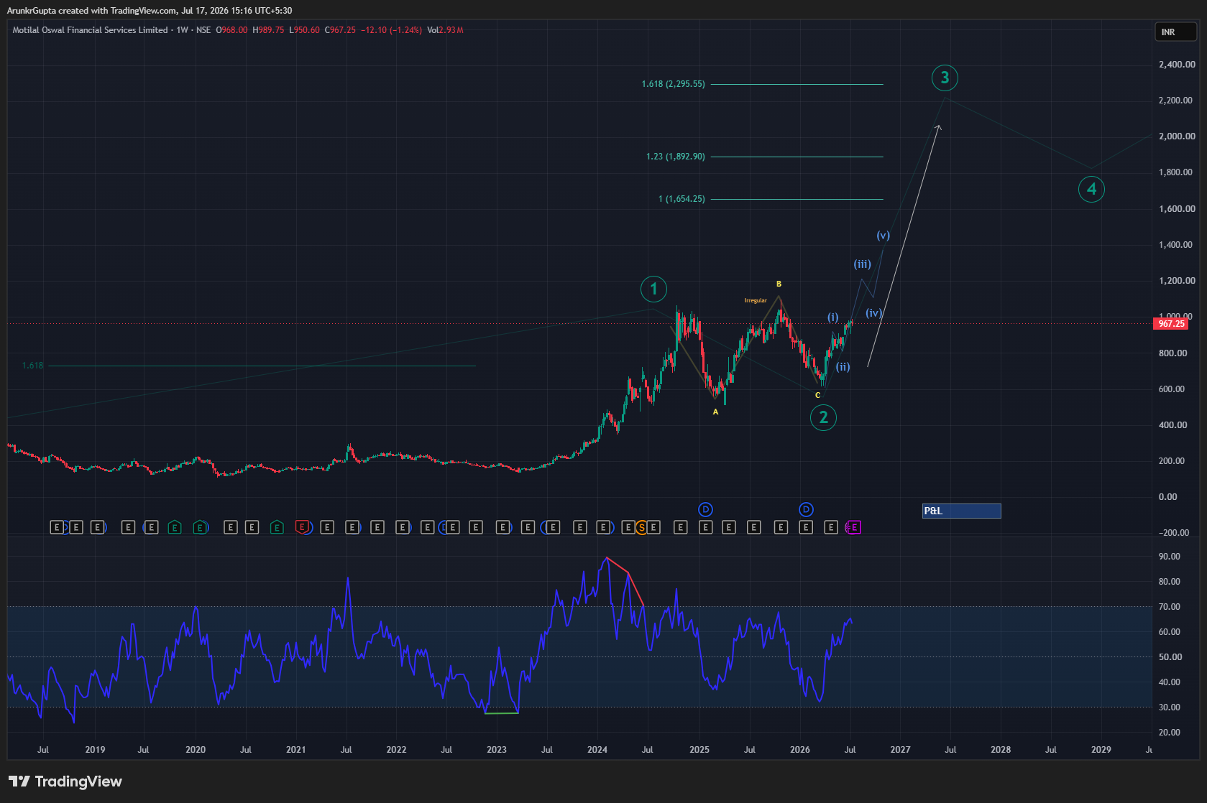Select the yellow corrective wave A label
Image resolution: width=1207 pixels, height=803 pixels.
tap(715, 412)
